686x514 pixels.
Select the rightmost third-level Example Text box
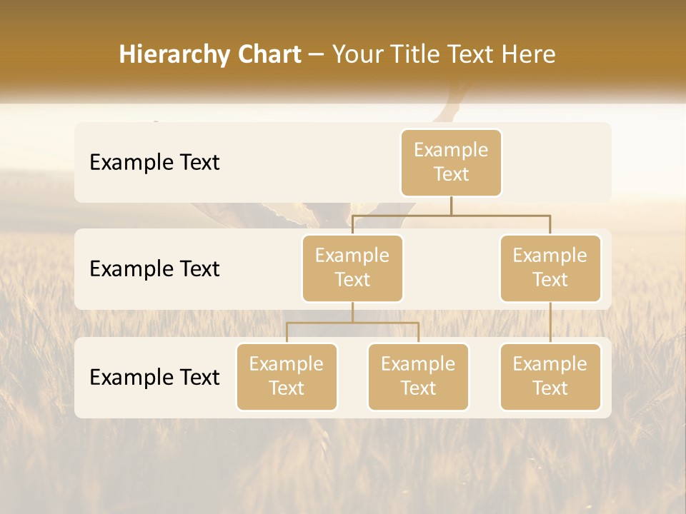[x=550, y=376]
